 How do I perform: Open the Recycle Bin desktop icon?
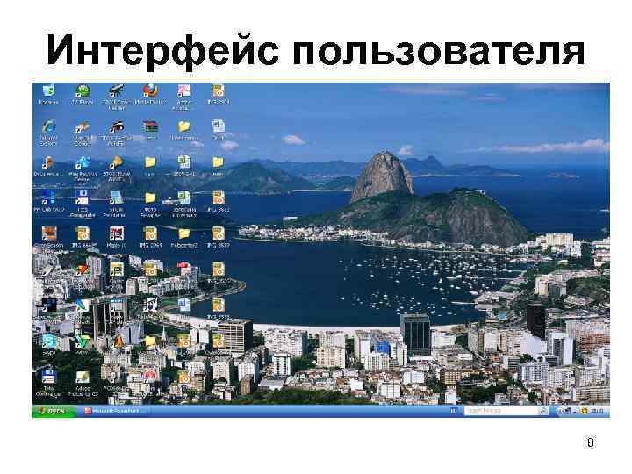click(48, 94)
